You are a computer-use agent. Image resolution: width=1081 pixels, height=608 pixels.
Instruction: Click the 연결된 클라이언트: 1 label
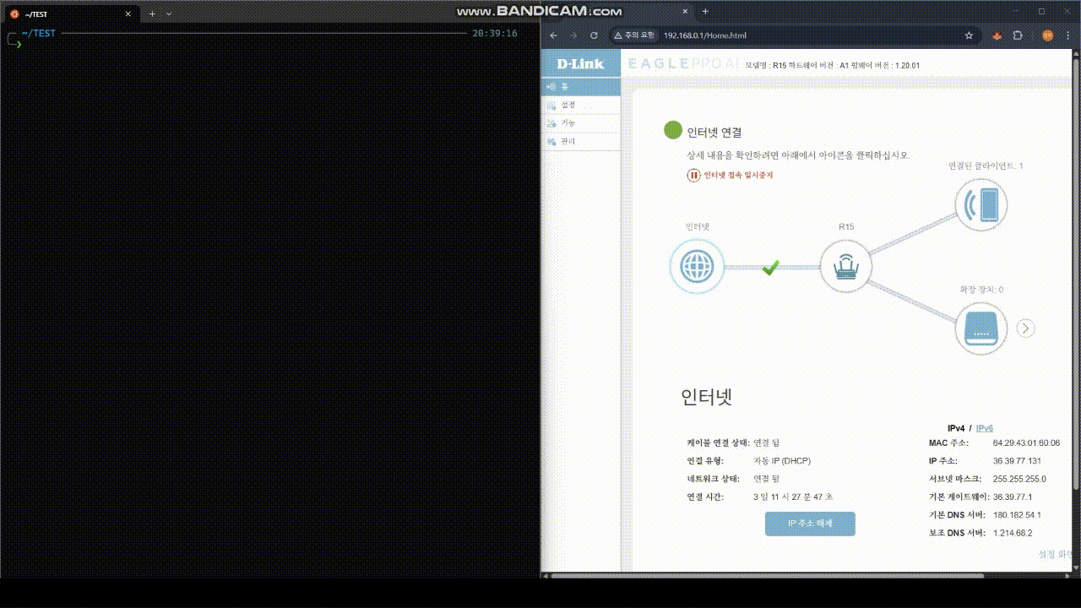click(985, 166)
